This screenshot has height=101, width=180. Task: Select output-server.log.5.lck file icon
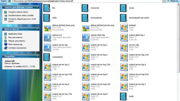click(124, 77)
